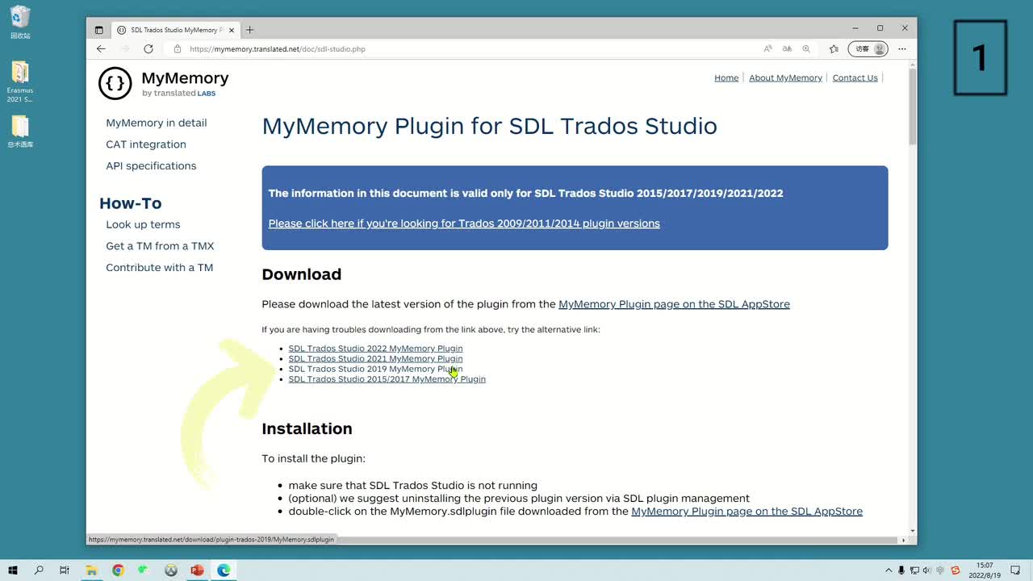Image resolution: width=1033 pixels, height=581 pixels.
Task: Click the browser back arrow
Action: [101, 49]
